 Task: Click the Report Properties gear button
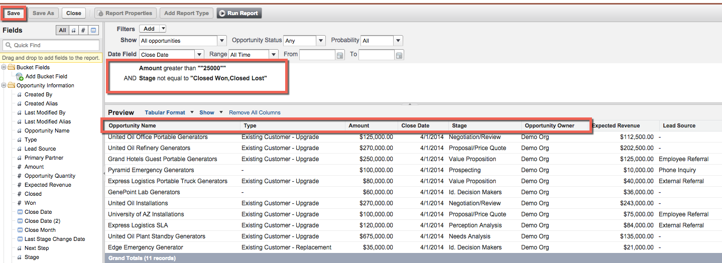126,14
